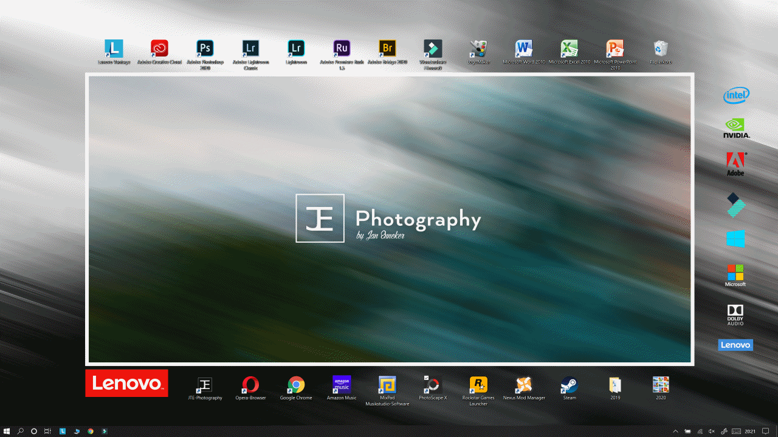Select the Nexus Mod Manager shortcut
Viewport: 778px width, 437px height.
[x=524, y=388]
